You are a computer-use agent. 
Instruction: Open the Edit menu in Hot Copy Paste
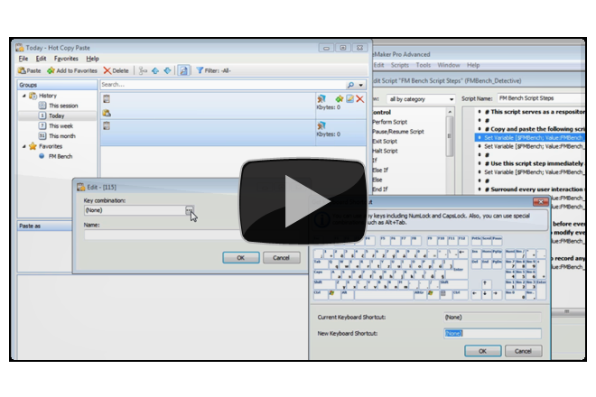tap(42, 58)
